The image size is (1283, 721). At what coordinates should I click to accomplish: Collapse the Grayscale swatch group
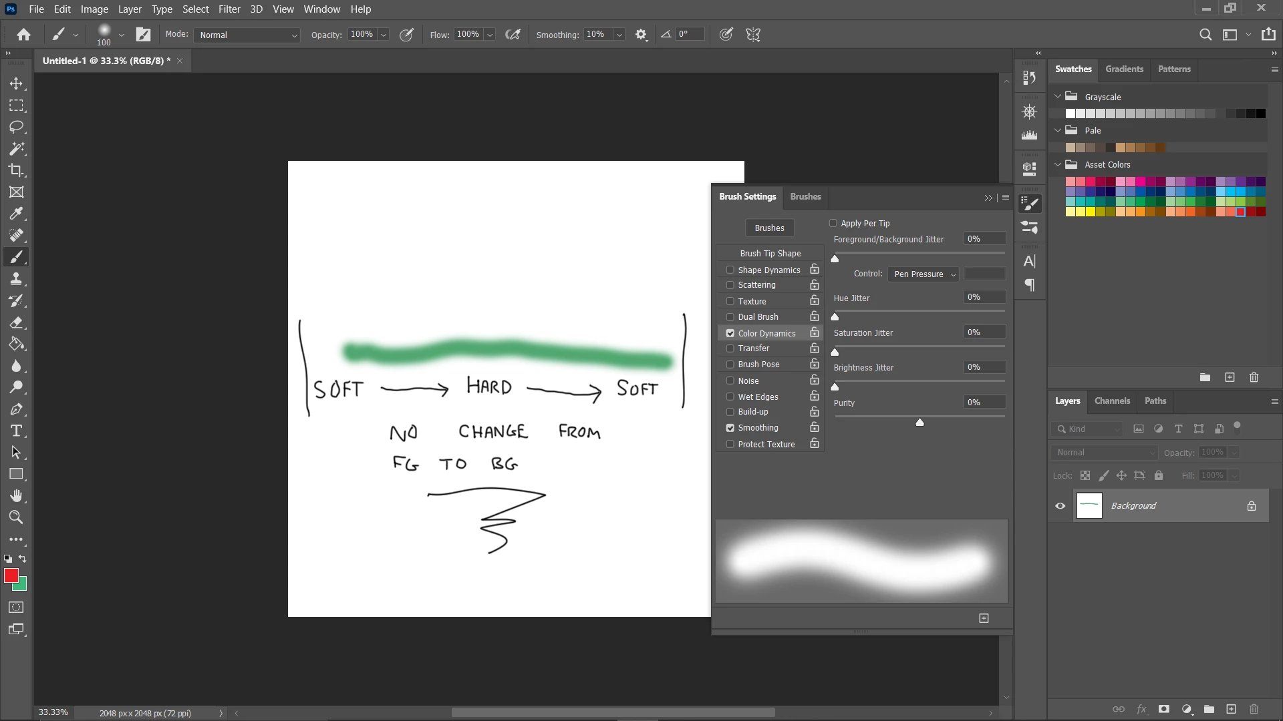pyautogui.click(x=1058, y=97)
